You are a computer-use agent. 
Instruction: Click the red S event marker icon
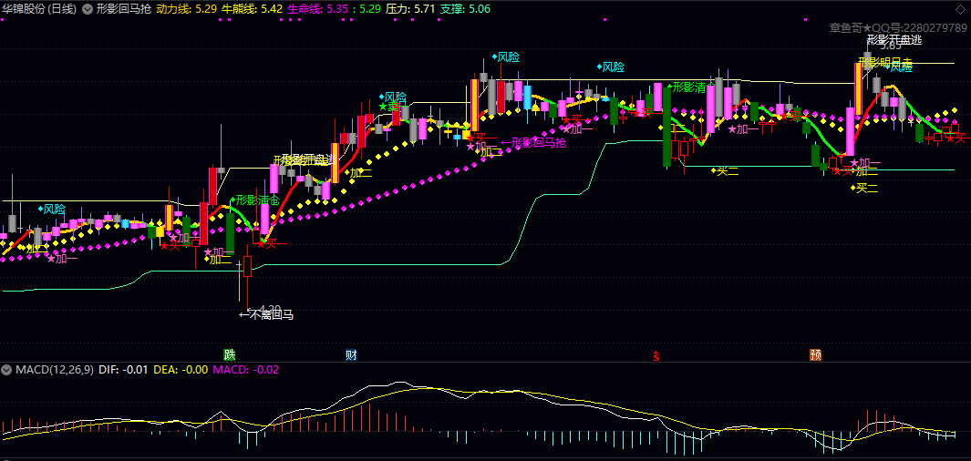pos(656,355)
